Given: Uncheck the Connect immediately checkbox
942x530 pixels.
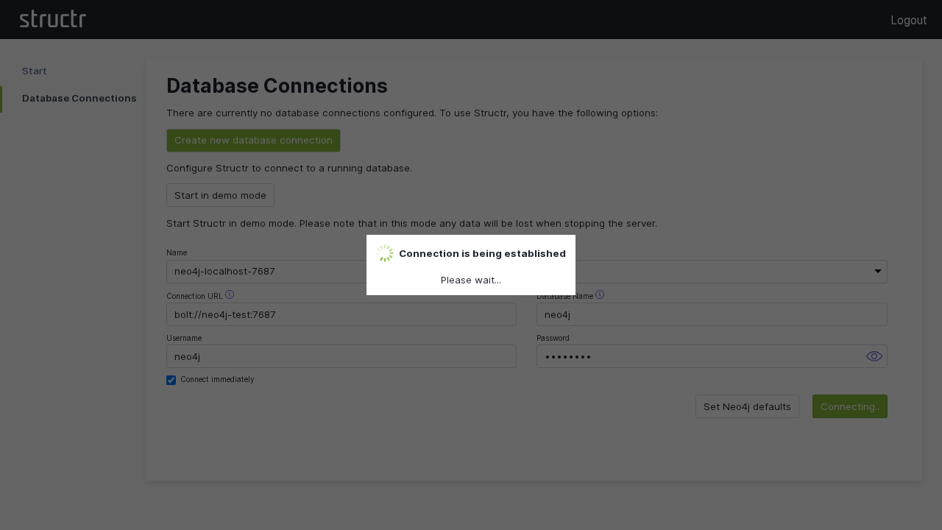Looking at the screenshot, I should (171, 380).
